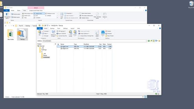
Task: Open the Help tab in WinZip
Action: click(79, 28)
